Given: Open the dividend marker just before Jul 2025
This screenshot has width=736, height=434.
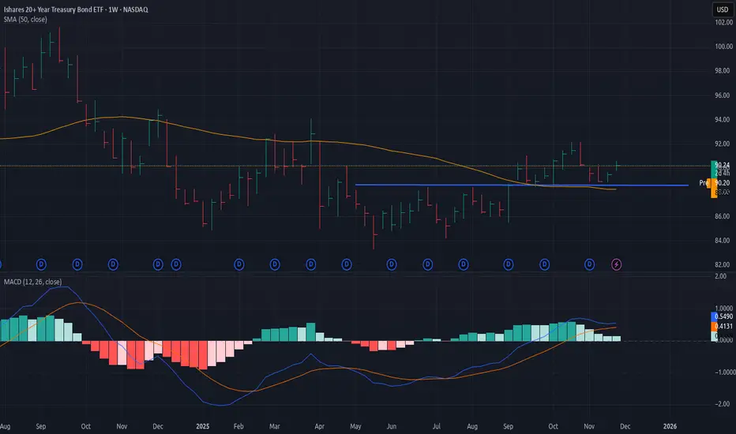Looking at the screenshot, I should (x=427, y=264).
